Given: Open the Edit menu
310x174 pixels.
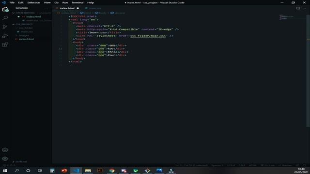Looking at the screenshot, I should tap(21, 2).
